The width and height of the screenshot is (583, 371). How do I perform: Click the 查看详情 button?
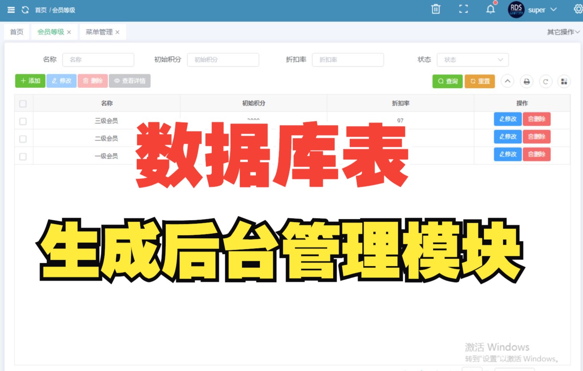tap(130, 81)
